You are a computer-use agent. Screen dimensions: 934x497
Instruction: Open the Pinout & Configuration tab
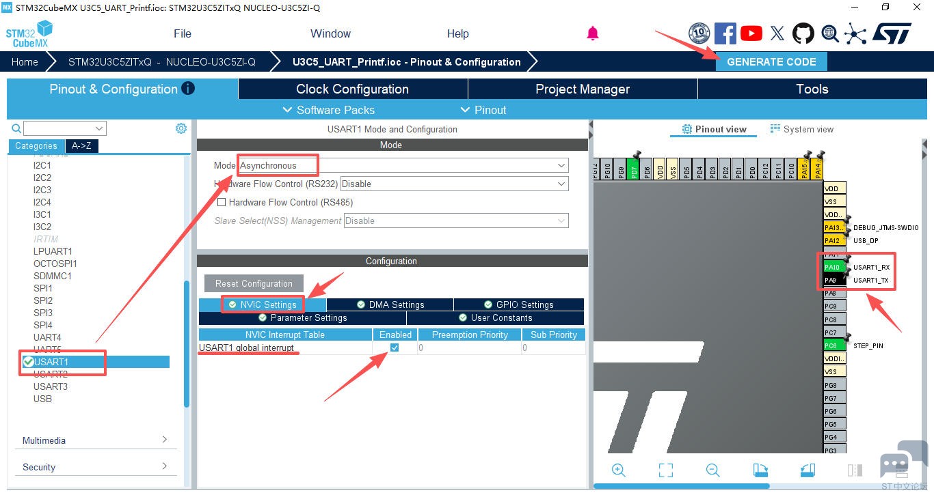pyautogui.click(x=122, y=89)
